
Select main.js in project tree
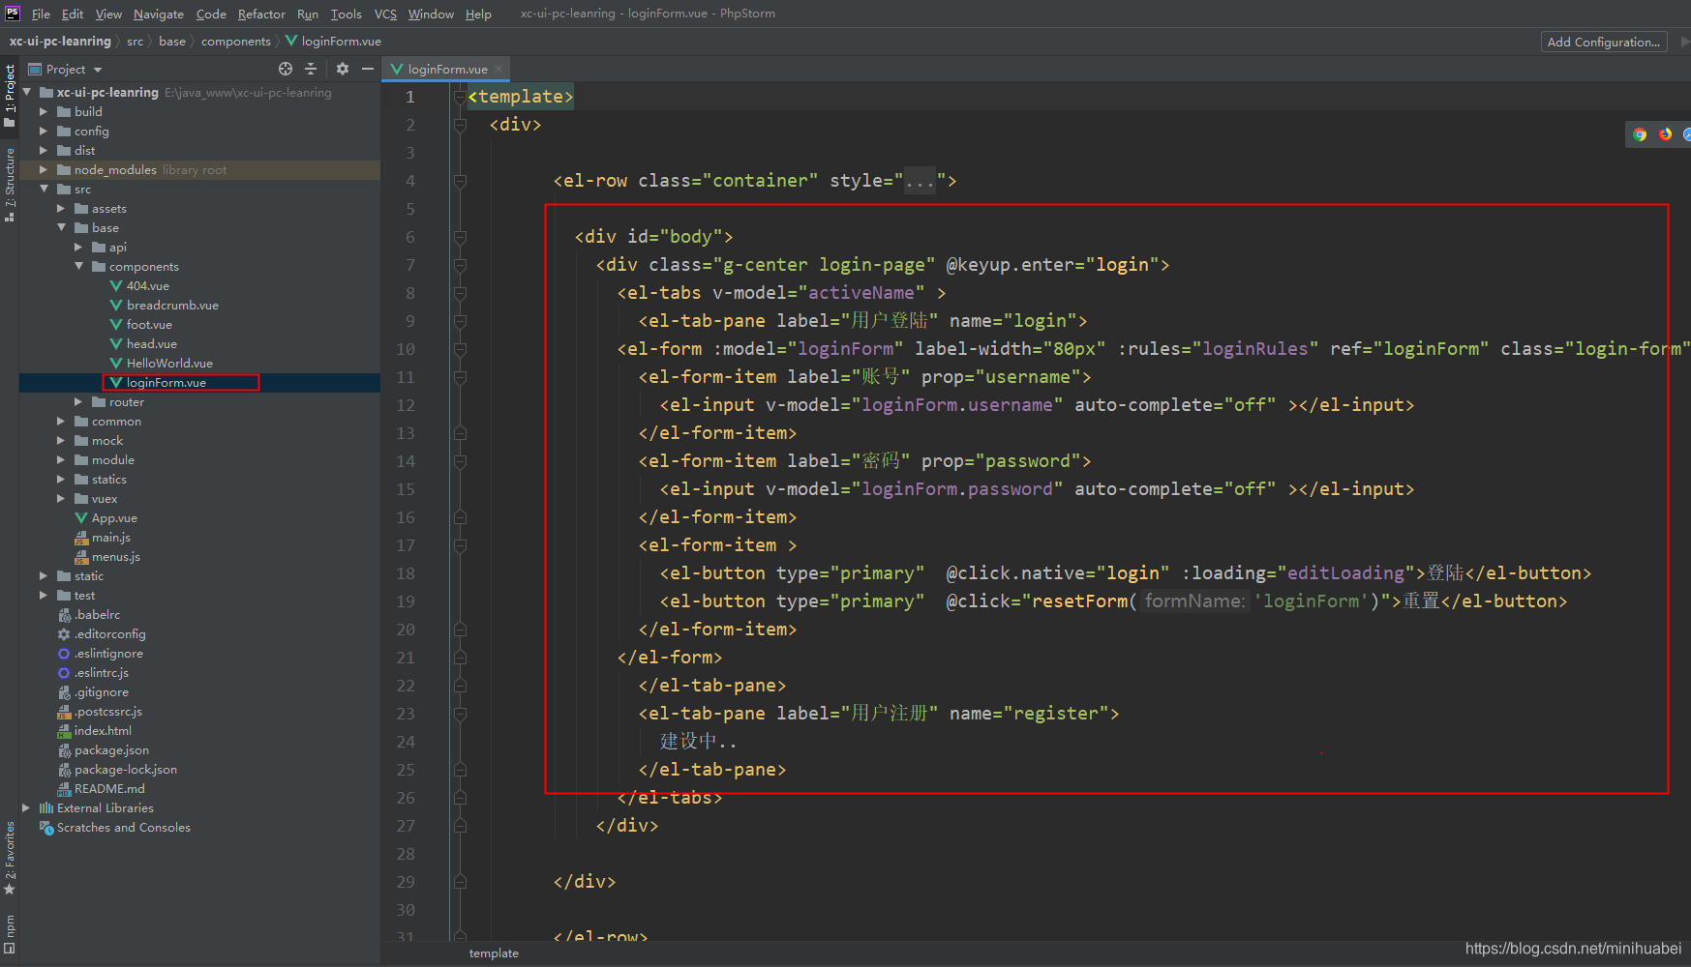[x=103, y=538]
